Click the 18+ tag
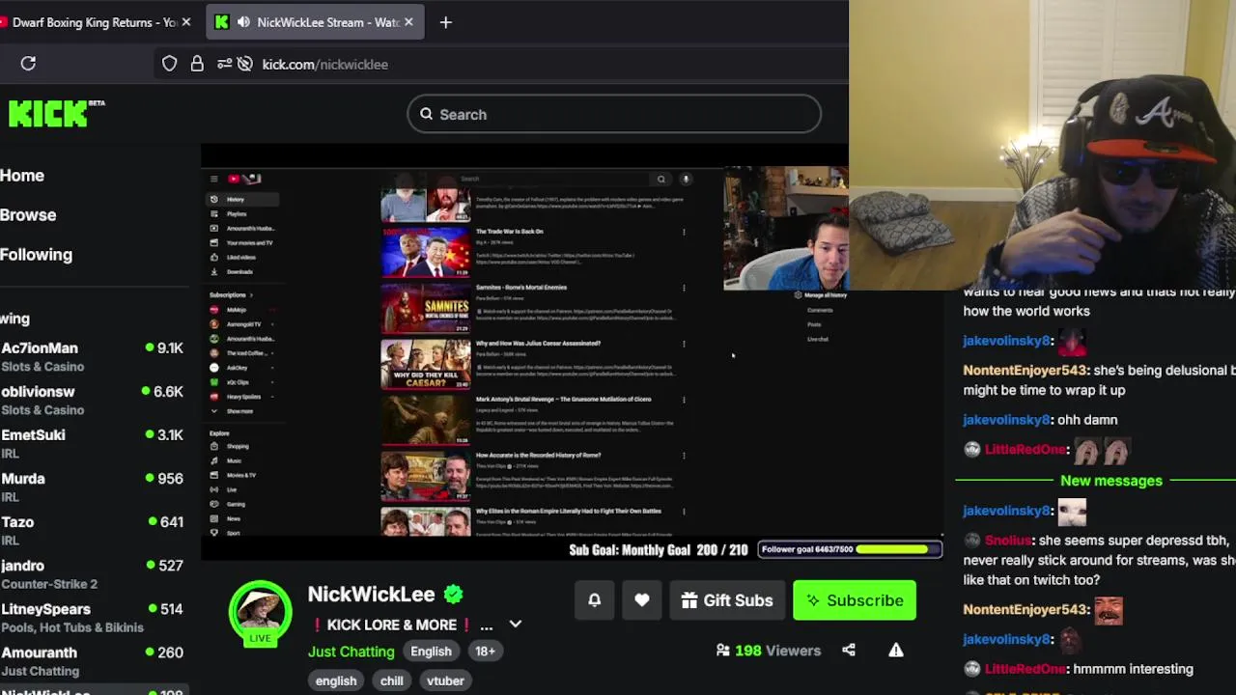1236x695 pixels. (485, 652)
